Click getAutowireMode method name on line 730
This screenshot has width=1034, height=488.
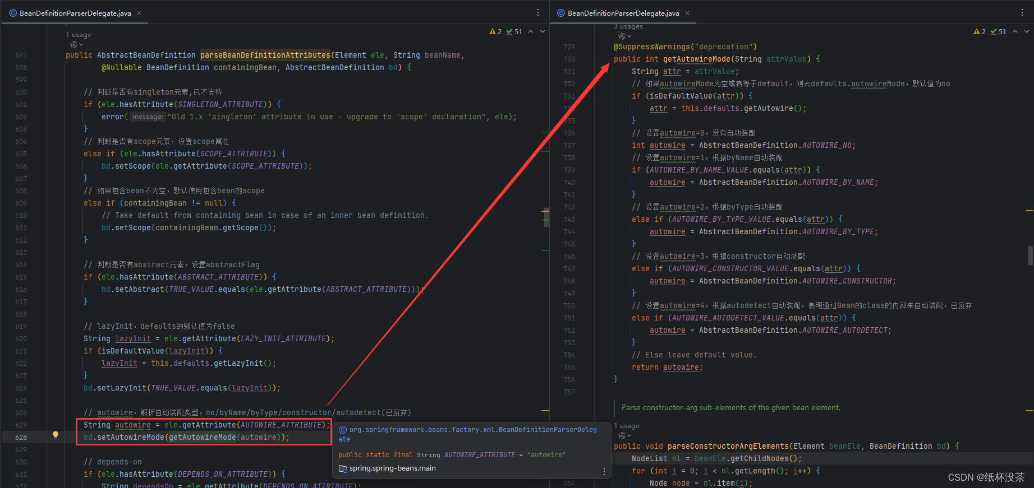pos(697,59)
